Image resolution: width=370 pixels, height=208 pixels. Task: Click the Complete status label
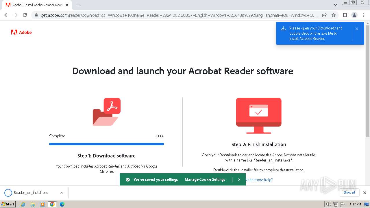57,136
